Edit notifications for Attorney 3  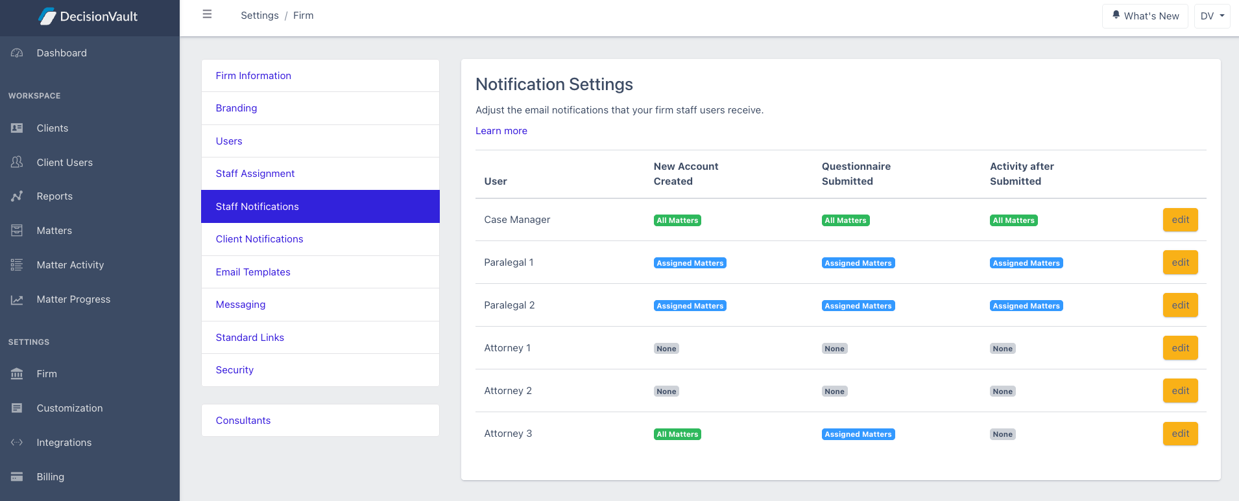(1180, 434)
